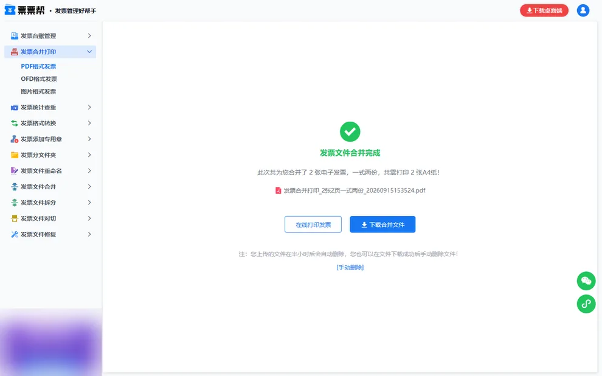602x376 pixels.
Task: Click the 发票添加专用章 stamp icon
Action: click(x=15, y=139)
